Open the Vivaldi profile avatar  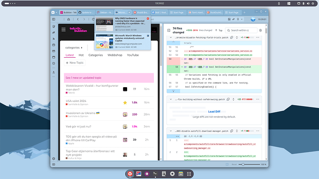click(253, 19)
